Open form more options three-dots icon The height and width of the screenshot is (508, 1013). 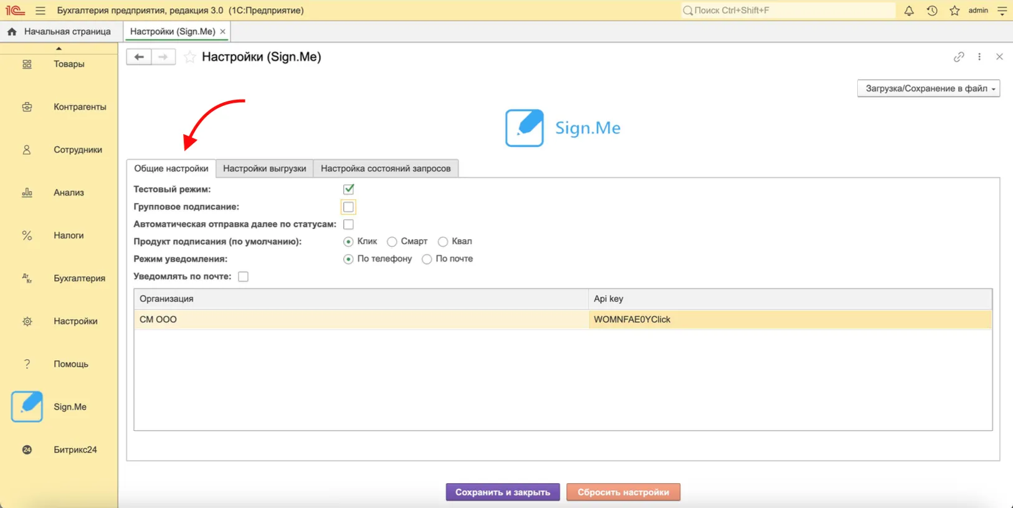[979, 57]
